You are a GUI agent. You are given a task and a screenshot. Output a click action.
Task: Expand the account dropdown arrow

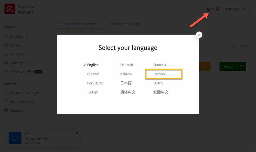pos(249,9)
